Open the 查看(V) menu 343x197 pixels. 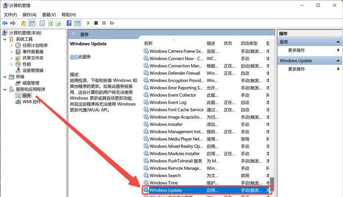pyautogui.click(x=49, y=15)
